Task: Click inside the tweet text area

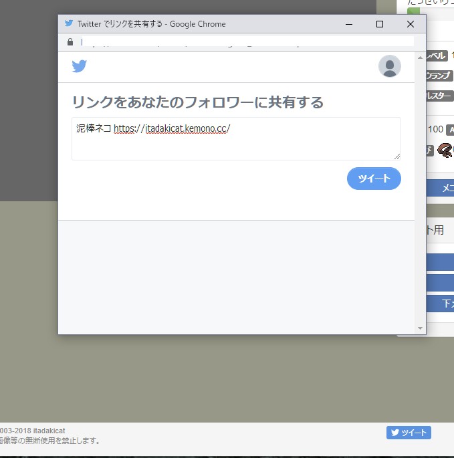Action: [x=236, y=145]
